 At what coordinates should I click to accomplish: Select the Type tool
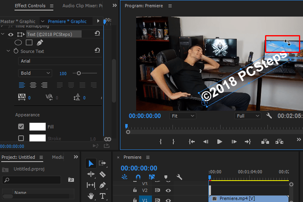103,196
